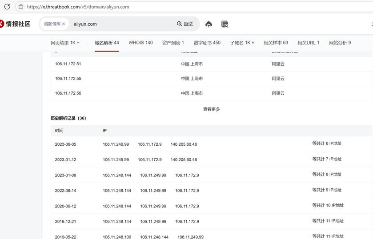This screenshot has height=239, width=373.
Task: Click 106.11.248.100 in the 2019-05-22 row
Action: pyautogui.click(x=117, y=237)
